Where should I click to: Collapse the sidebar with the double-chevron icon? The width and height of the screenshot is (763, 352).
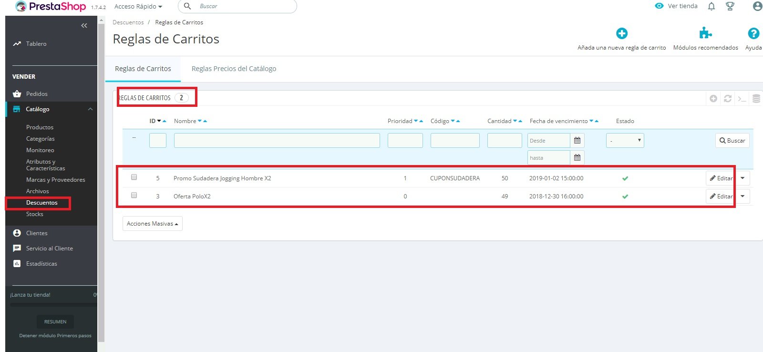coord(84,25)
